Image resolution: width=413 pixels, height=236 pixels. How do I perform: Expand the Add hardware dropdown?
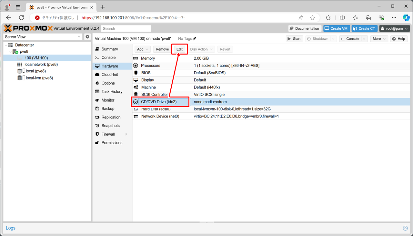click(x=143, y=49)
